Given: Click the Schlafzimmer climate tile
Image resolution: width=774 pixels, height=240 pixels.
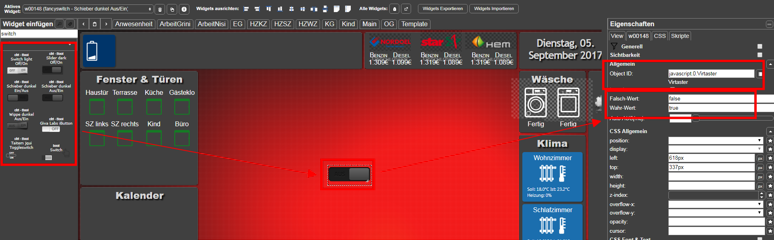Looking at the screenshot, I should pyautogui.click(x=552, y=222).
